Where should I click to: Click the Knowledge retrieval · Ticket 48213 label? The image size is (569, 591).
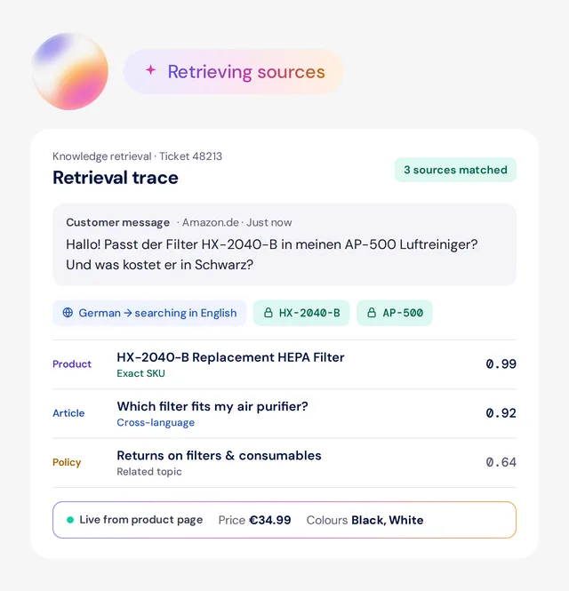coord(138,156)
